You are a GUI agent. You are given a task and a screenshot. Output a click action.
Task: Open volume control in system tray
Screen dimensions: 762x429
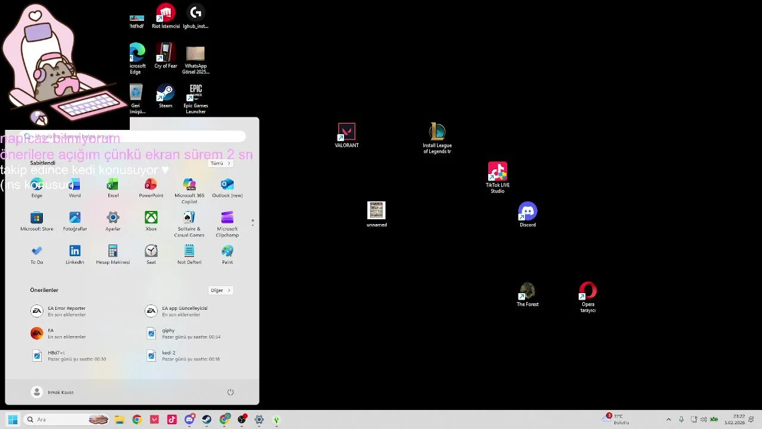coord(704,419)
